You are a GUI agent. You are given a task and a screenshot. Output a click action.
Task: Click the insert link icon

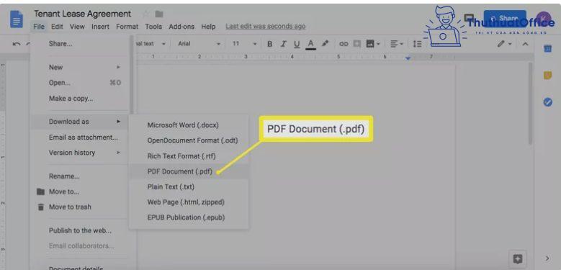344,44
